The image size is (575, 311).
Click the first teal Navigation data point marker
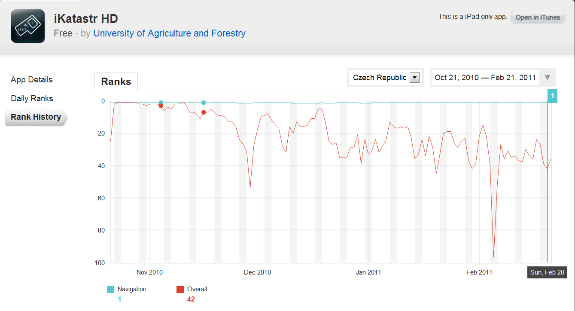(161, 103)
